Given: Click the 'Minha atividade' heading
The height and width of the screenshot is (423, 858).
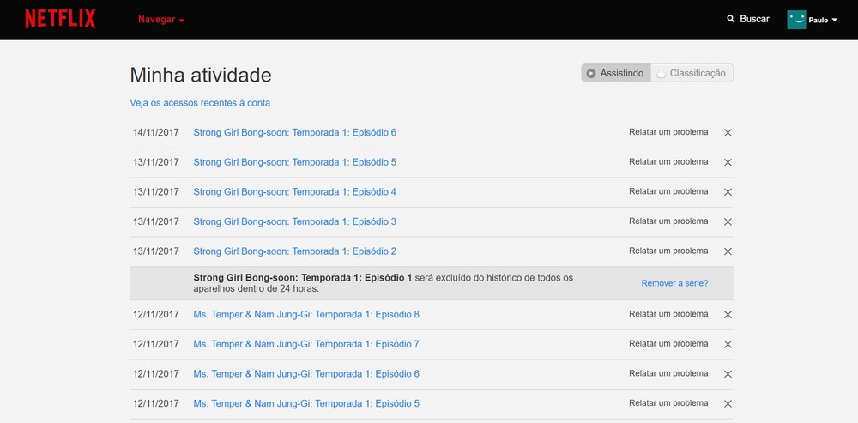Looking at the screenshot, I should (200, 75).
